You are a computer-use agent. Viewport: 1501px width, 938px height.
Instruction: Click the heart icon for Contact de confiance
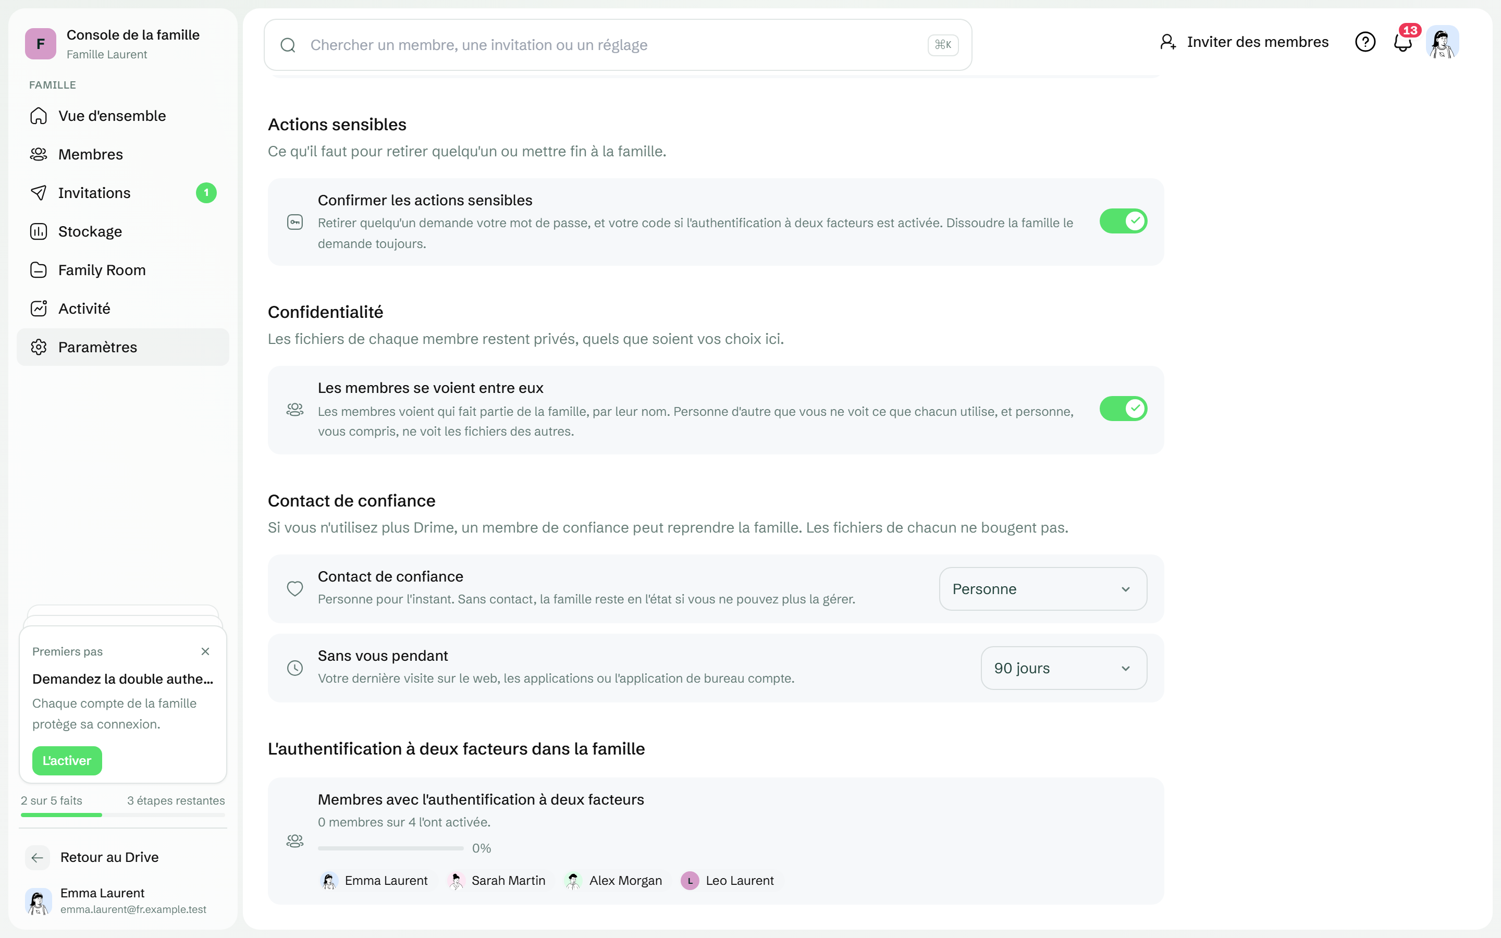[x=295, y=589]
